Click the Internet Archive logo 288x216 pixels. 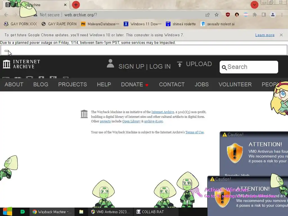click(x=21, y=64)
